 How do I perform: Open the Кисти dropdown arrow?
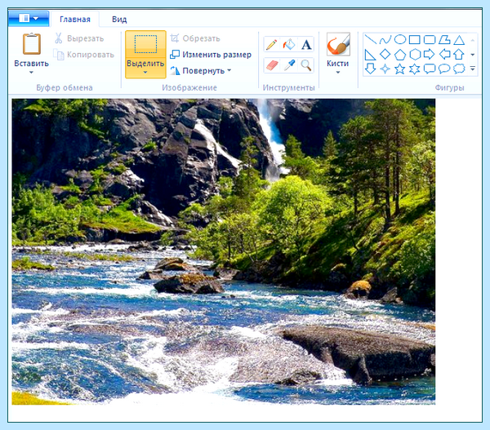pyautogui.click(x=338, y=73)
